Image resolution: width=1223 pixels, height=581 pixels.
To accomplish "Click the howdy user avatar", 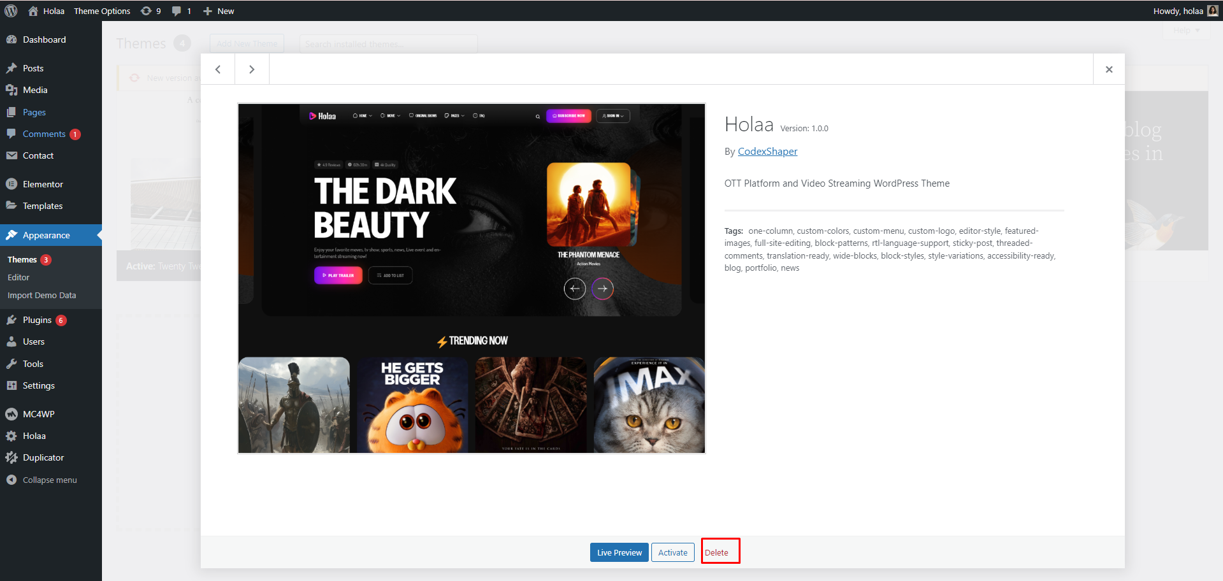I will (1212, 11).
